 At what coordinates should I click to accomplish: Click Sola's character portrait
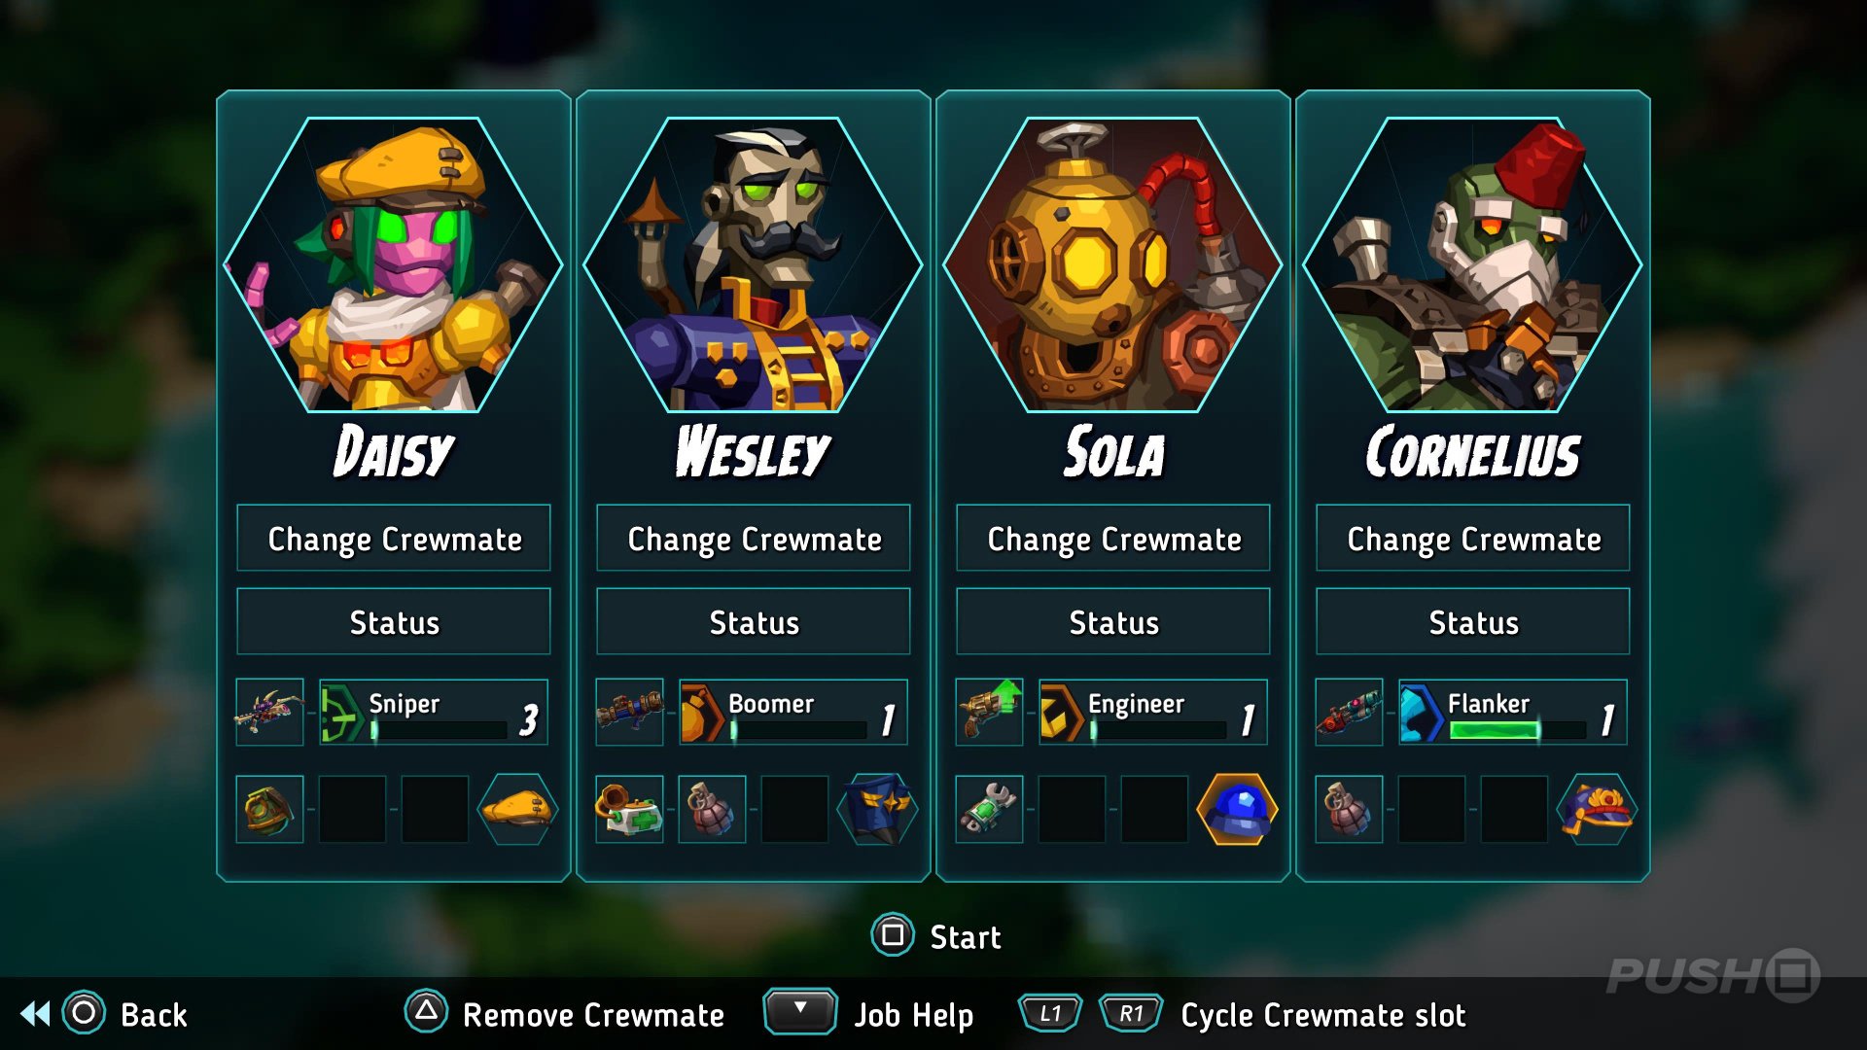[x=1113, y=264]
